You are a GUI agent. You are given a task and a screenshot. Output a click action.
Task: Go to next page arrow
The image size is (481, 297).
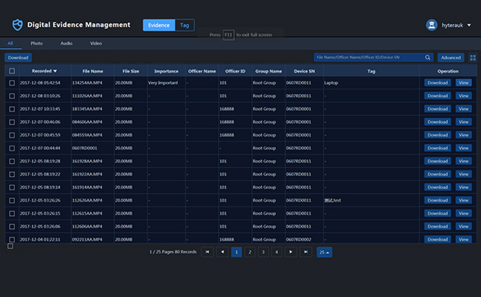click(291, 252)
